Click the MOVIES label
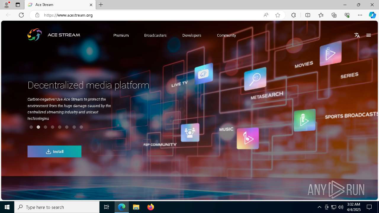Image resolution: width=379 pixels, height=213 pixels. (304, 64)
